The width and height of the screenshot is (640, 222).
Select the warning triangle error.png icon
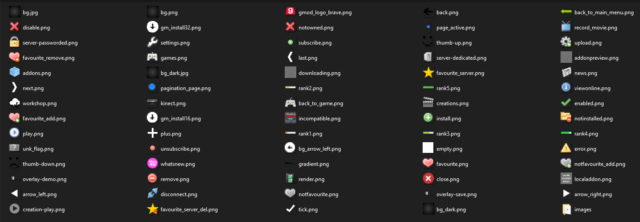566,148
